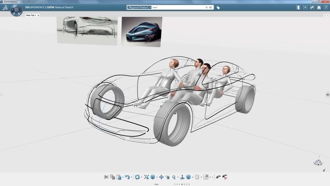330x186 pixels.
Task: Expand the arrow next to blue cube left of Pan
Action: pos(157,177)
